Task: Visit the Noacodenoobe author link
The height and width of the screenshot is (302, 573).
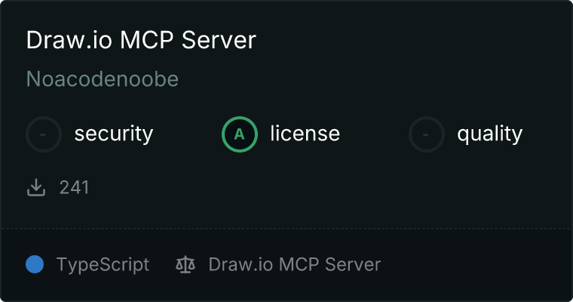Action: pyautogui.click(x=103, y=79)
